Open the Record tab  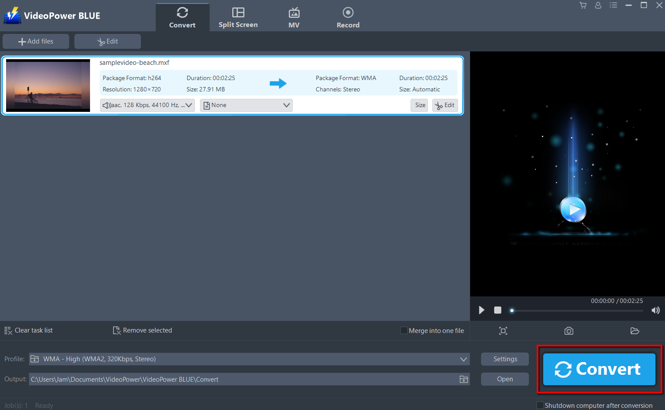(x=348, y=17)
